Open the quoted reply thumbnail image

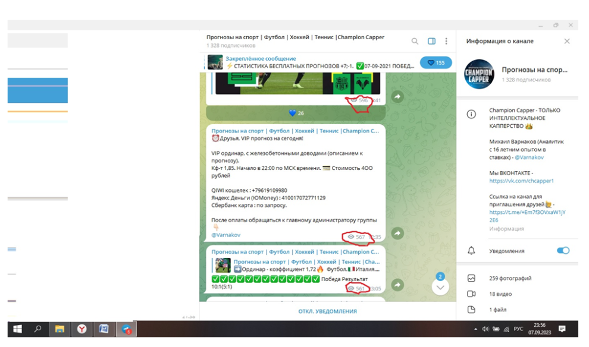tap(223, 266)
